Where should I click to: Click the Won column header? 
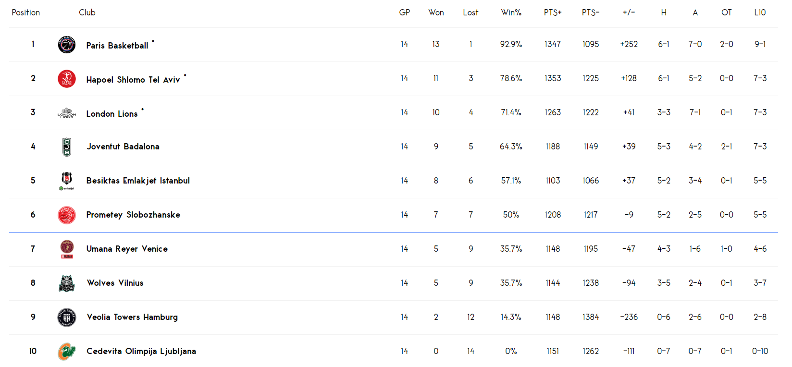pyautogui.click(x=436, y=12)
